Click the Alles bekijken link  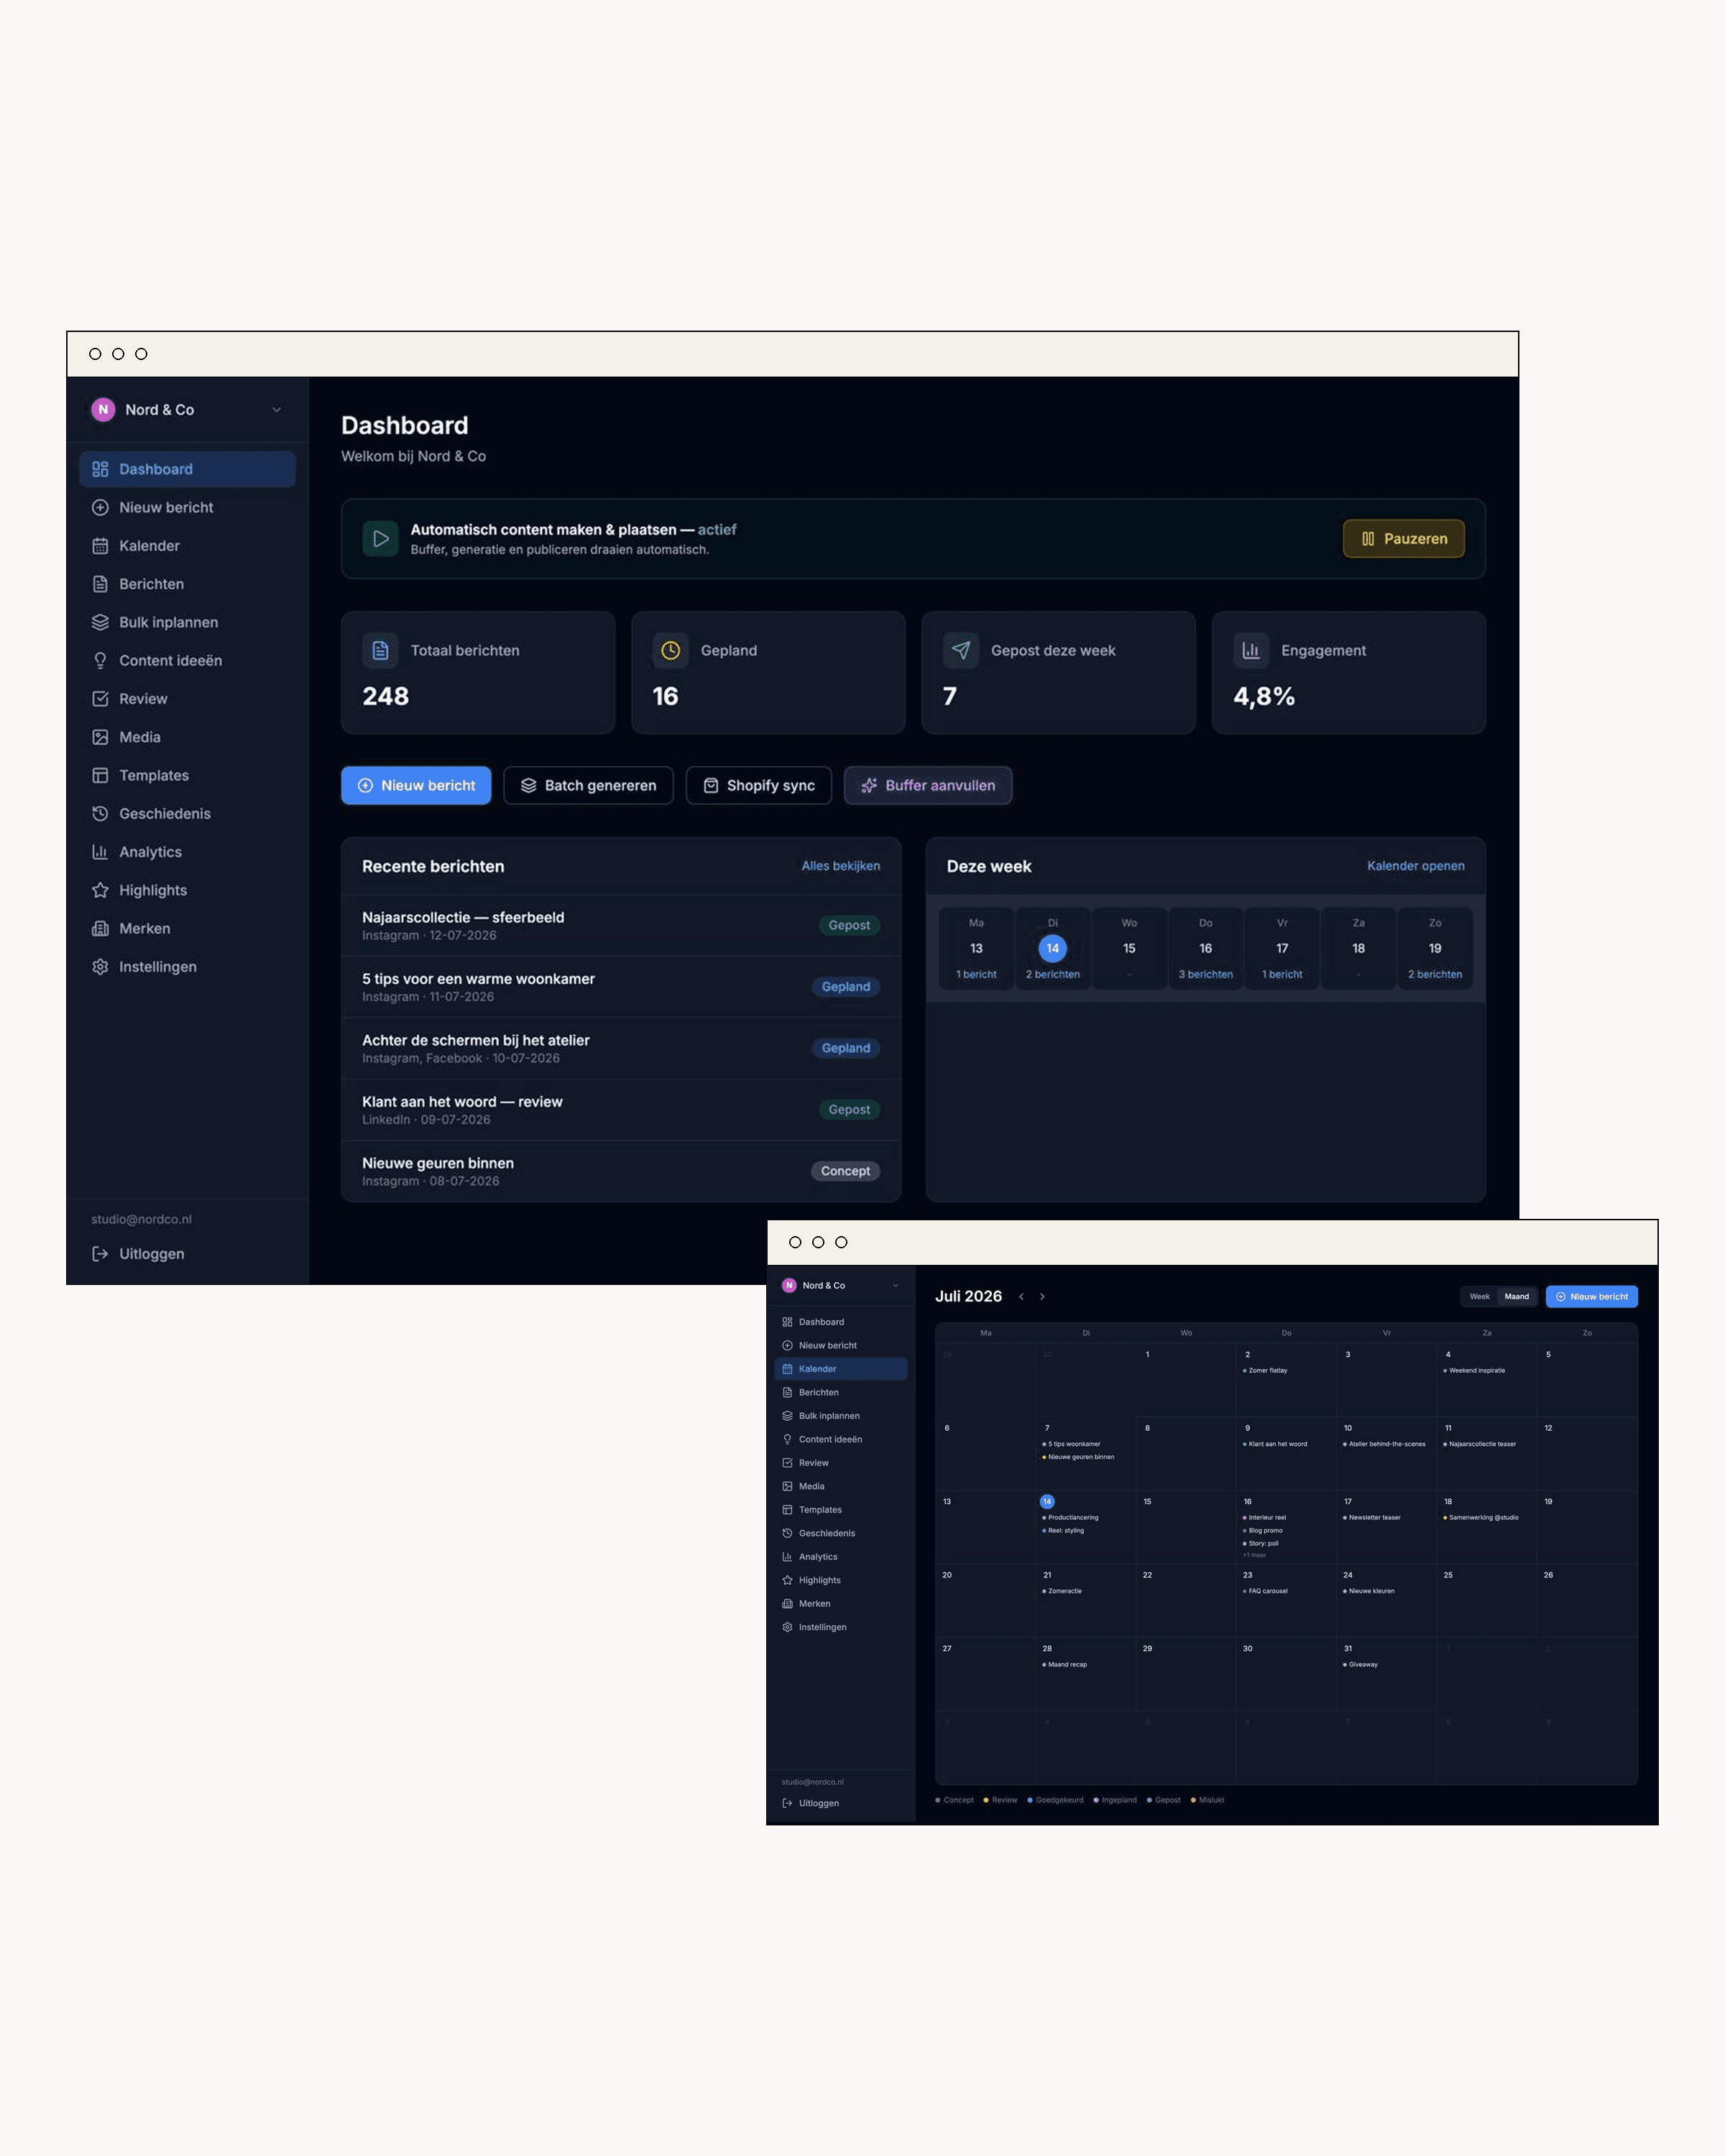tap(840, 866)
